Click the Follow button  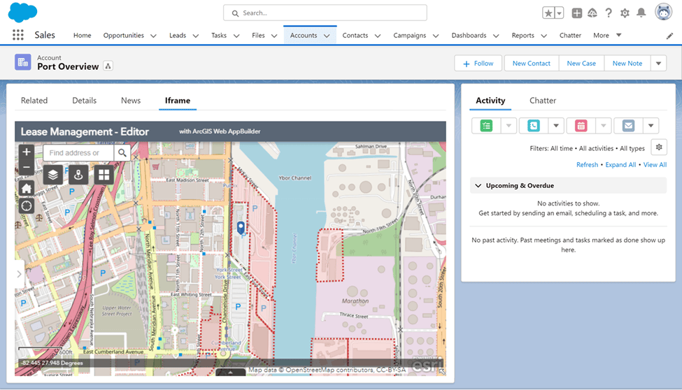pyautogui.click(x=478, y=63)
